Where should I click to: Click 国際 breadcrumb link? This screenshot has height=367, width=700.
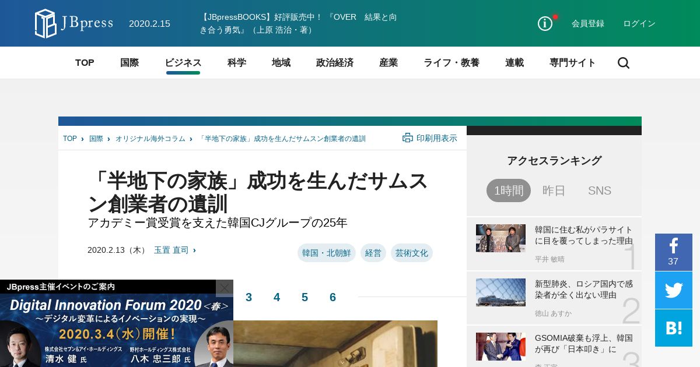coord(96,139)
